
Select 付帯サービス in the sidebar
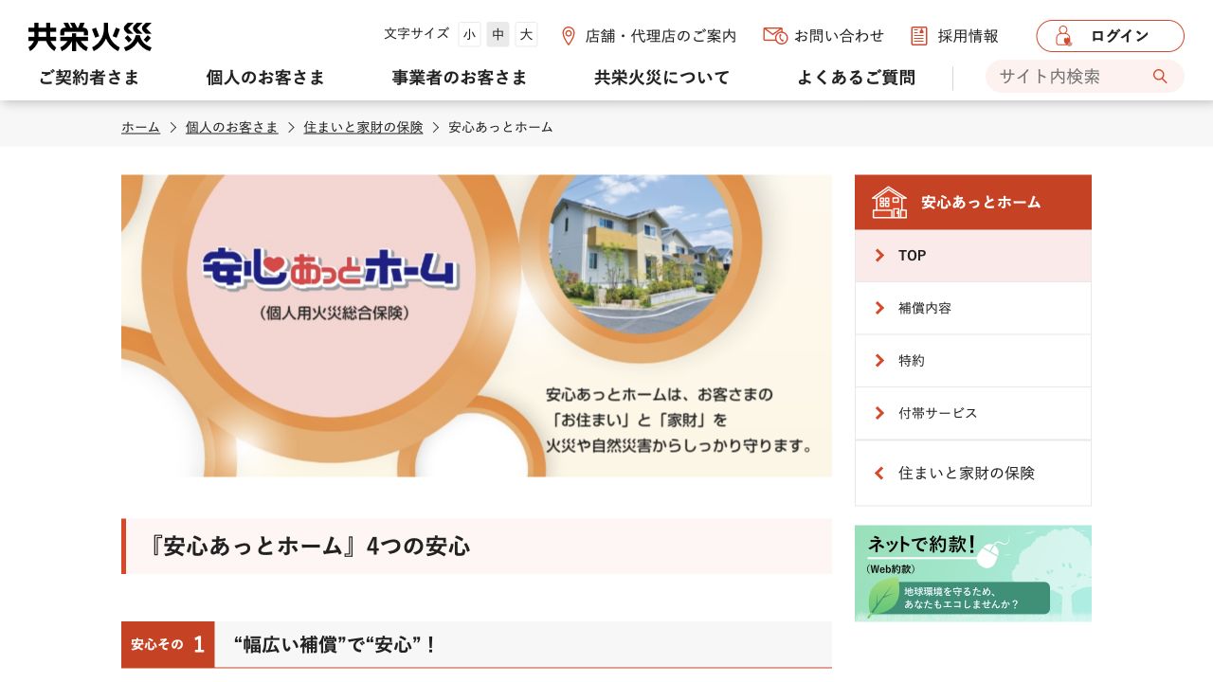click(x=972, y=414)
